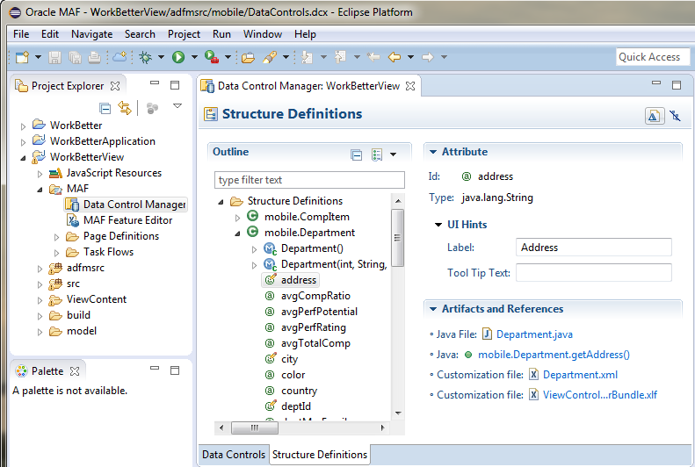Viewport: 695px width, 467px height.
Task: Expand the WorkBetter project node
Action: (23, 126)
